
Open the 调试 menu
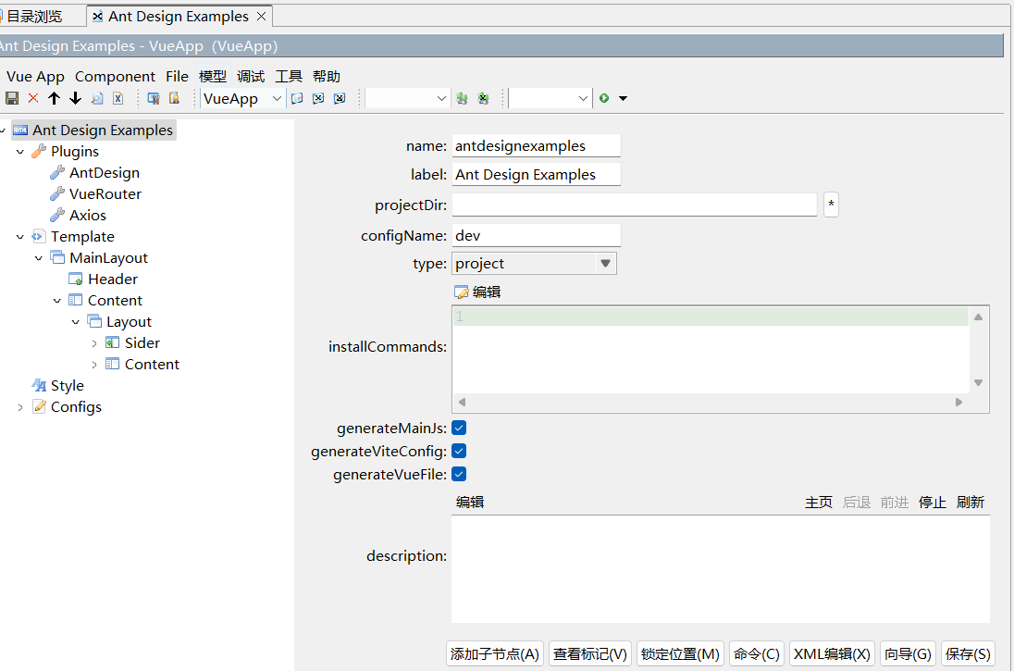click(251, 76)
